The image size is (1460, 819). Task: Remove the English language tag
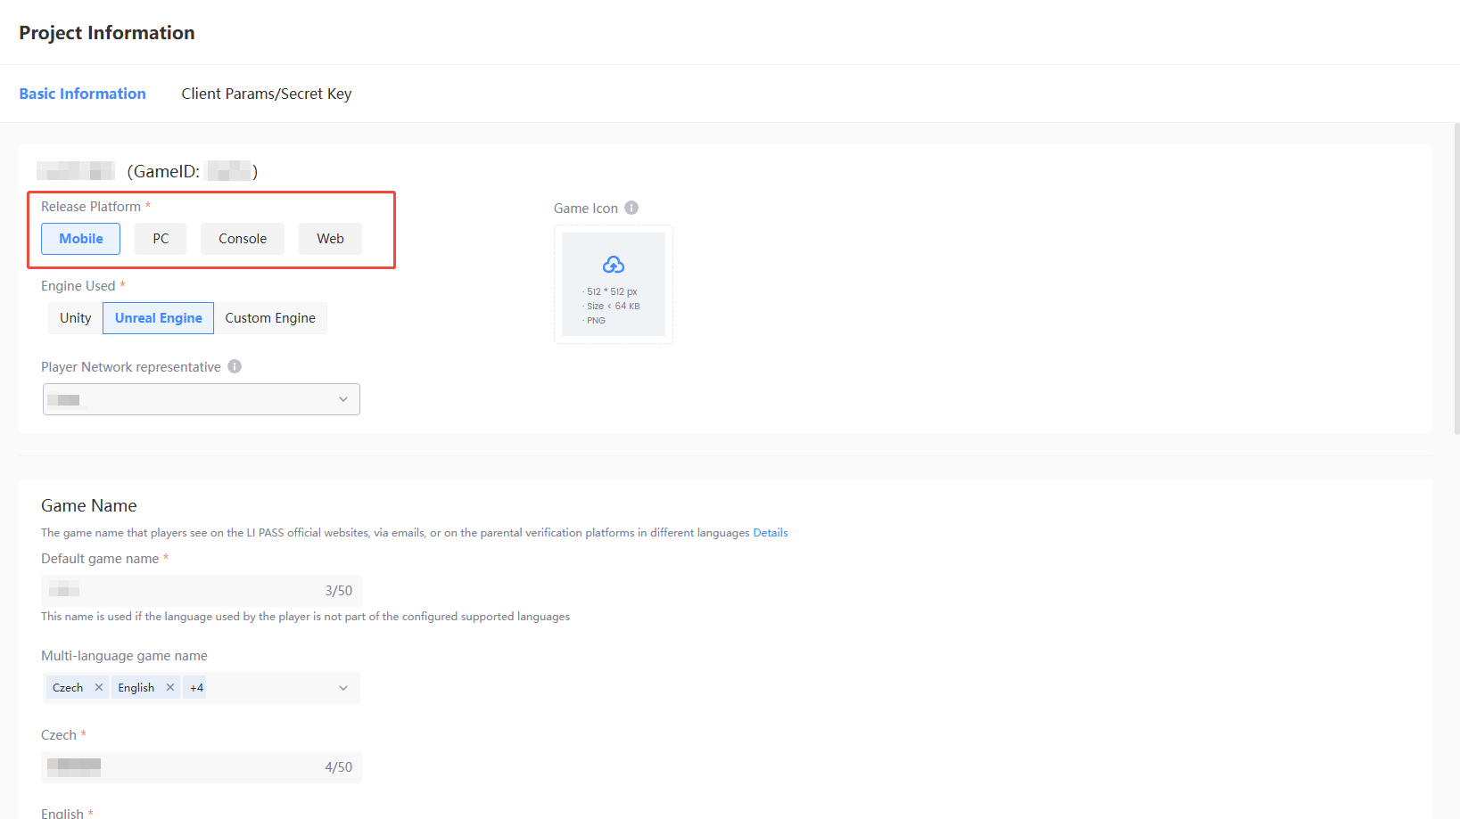tap(170, 687)
